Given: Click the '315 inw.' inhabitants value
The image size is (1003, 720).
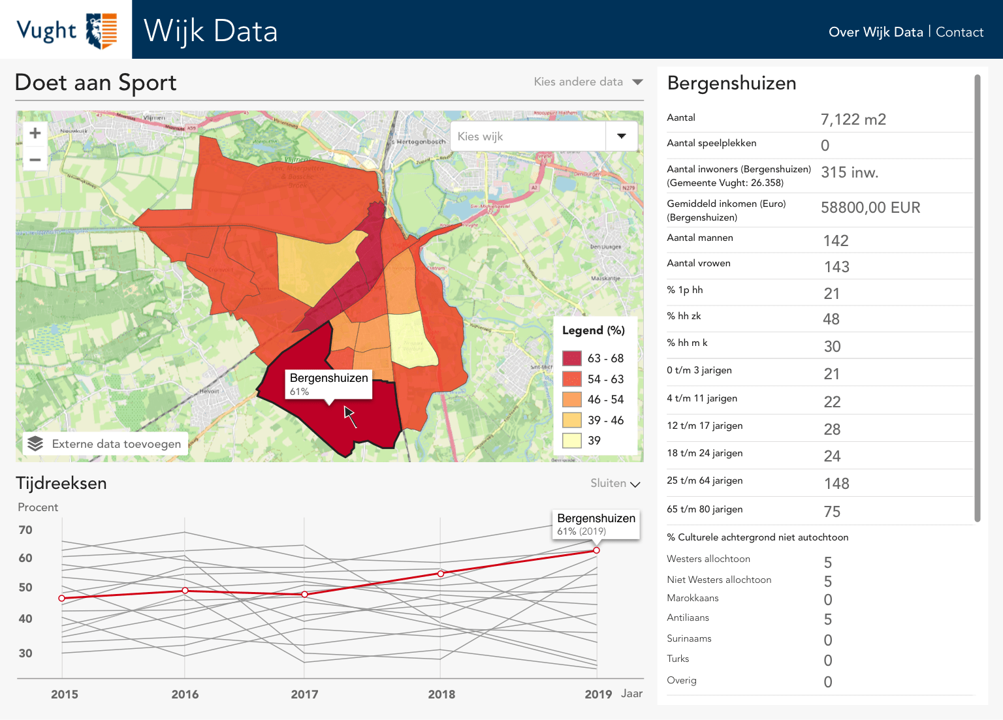Looking at the screenshot, I should tap(850, 172).
